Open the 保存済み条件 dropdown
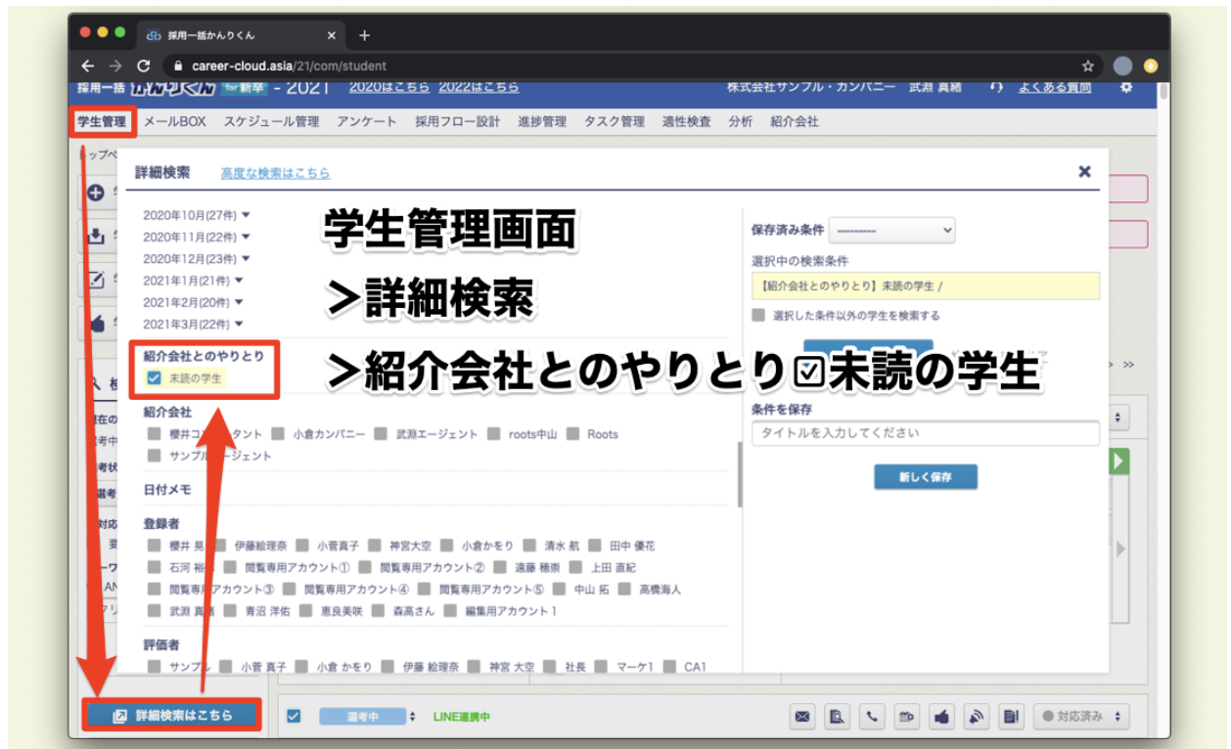The width and height of the screenshot is (1231, 749). pos(890,230)
